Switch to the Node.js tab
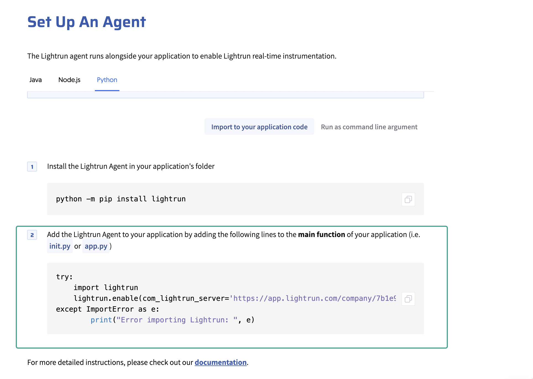 (x=69, y=80)
